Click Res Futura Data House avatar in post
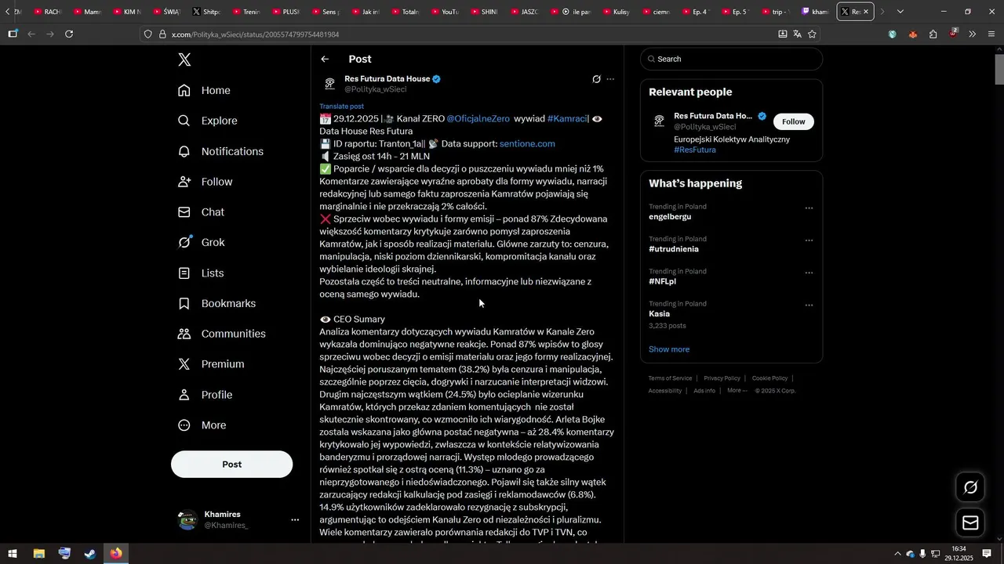 click(329, 84)
